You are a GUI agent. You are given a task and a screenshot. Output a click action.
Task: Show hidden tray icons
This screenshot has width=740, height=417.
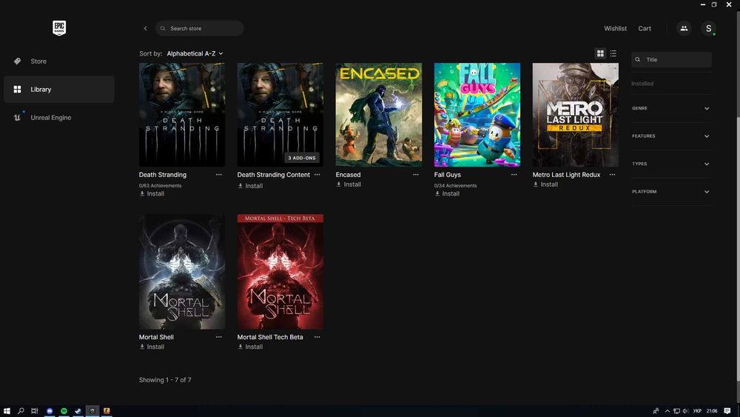[x=667, y=411]
